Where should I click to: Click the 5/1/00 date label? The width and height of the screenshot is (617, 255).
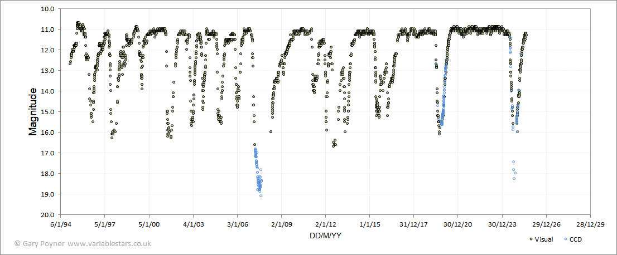tap(149, 225)
